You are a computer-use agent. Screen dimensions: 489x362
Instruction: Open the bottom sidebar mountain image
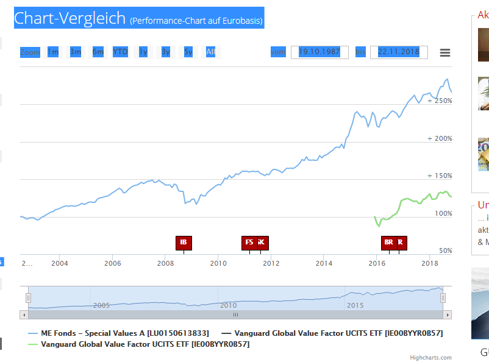[x=480, y=303]
